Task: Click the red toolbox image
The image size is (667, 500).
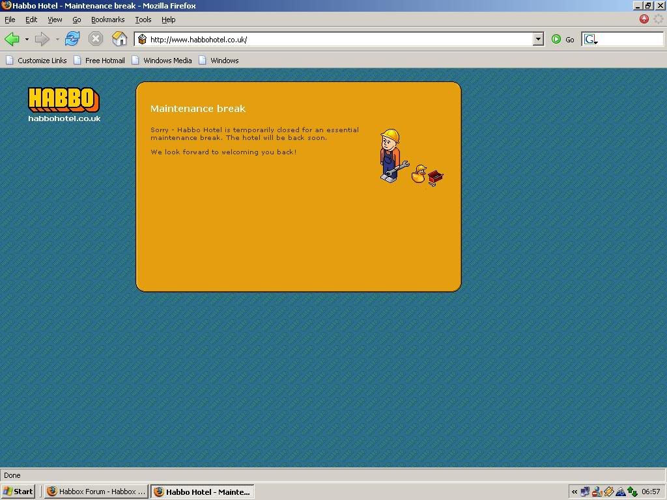Action: pos(436,177)
